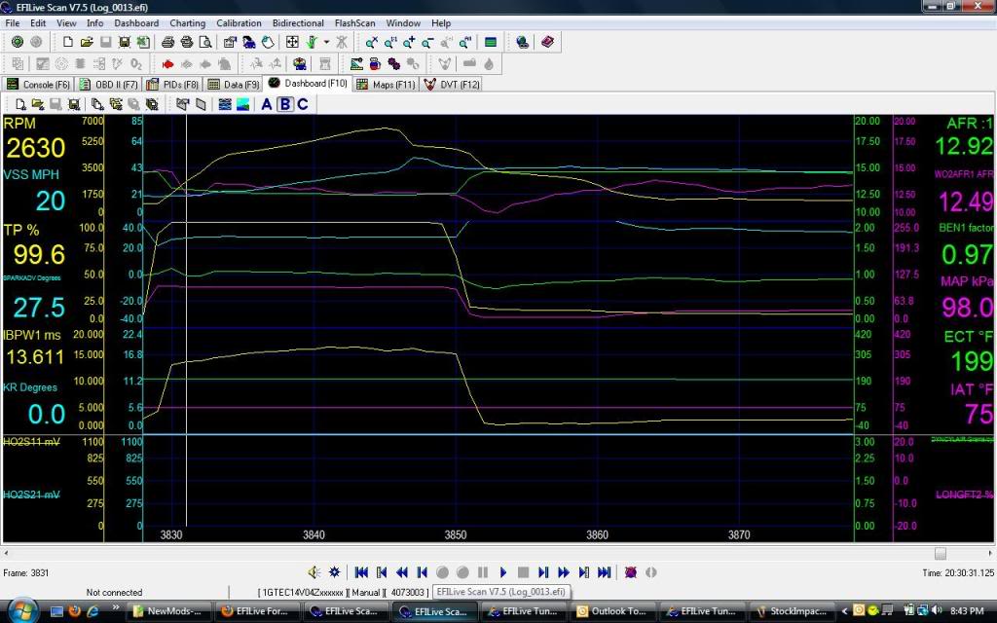This screenshot has width=997, height=623.
Task: Switch to PIDs (F8) tab
Action: tap(172, 84)
